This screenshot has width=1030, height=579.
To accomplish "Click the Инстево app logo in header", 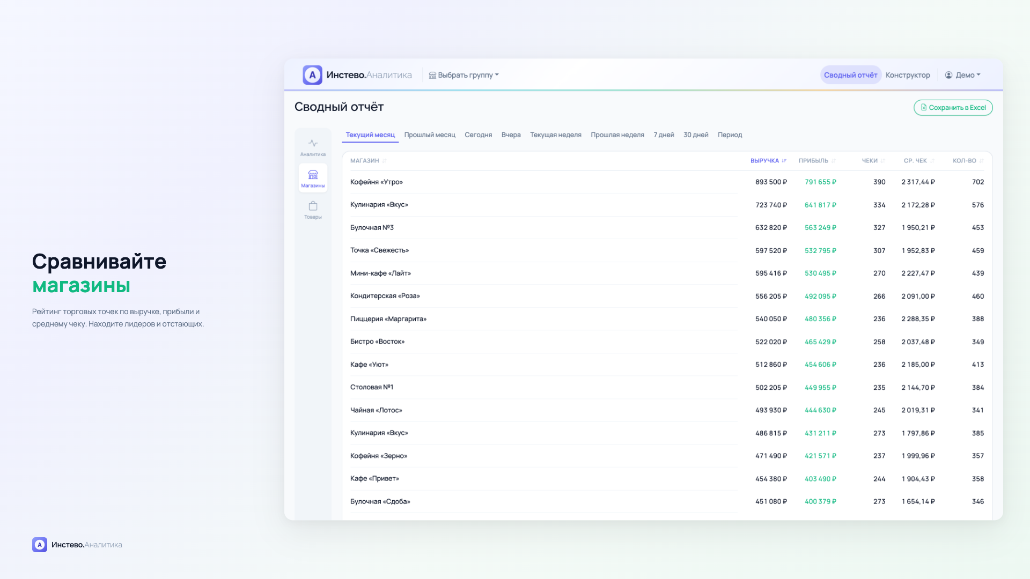I will pos(312,75).
